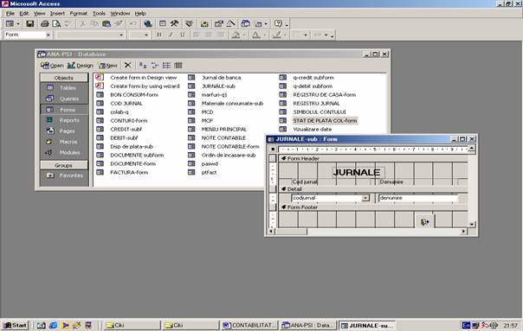Expand the Object selector 'Form' dropdown
Screen dimensions: 523x331
tap(48, 35)
